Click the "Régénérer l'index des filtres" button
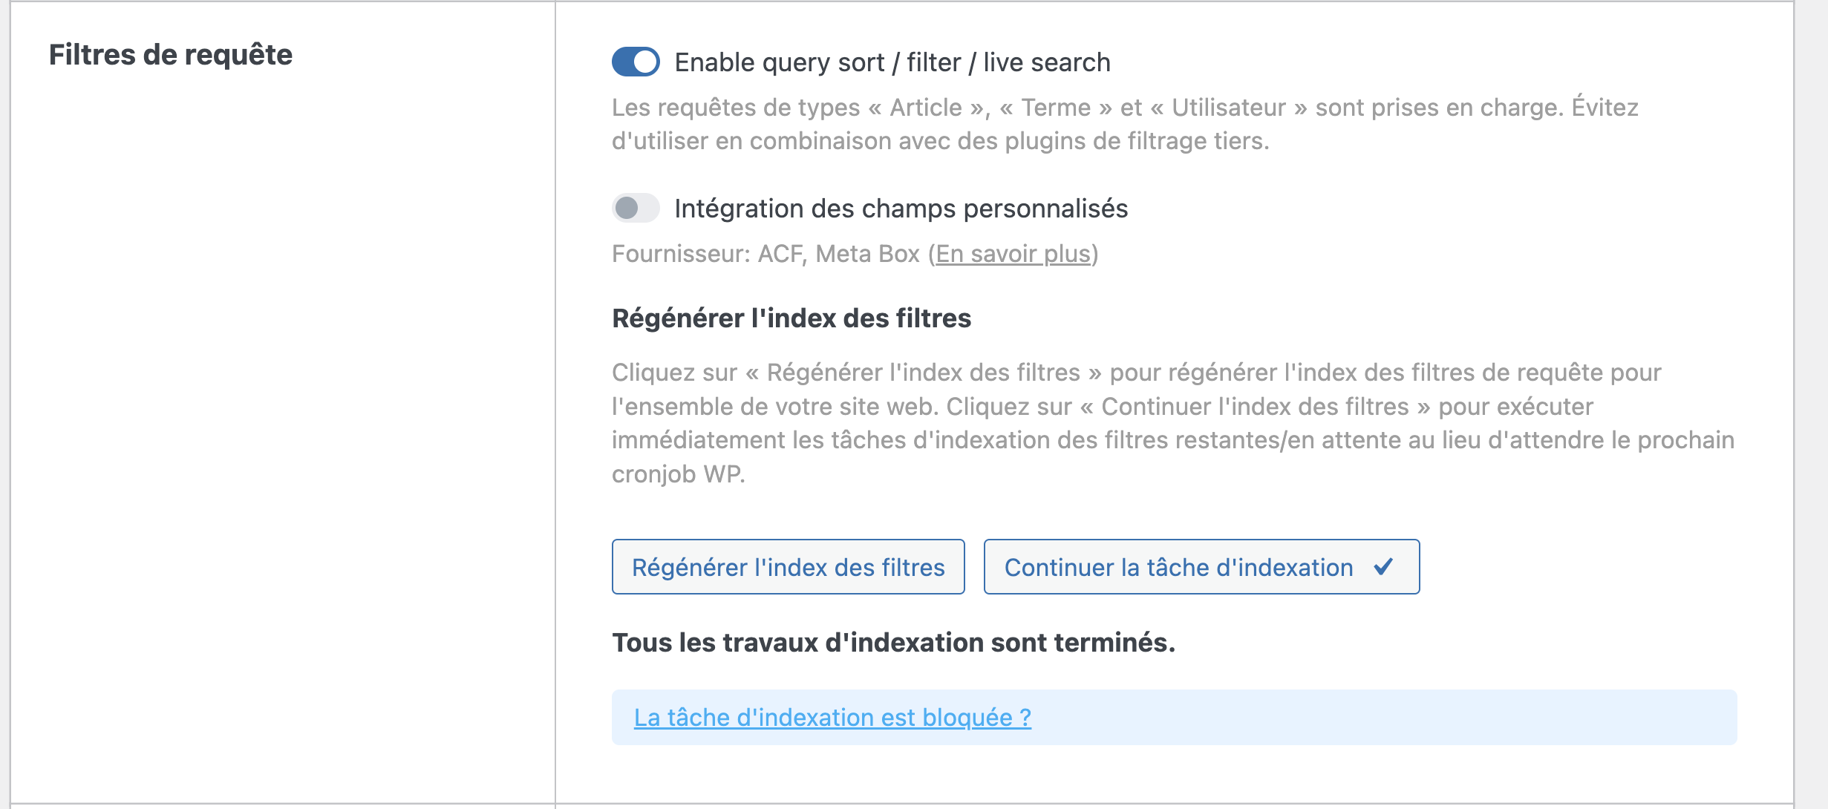This screenshot has height=809, width=1828. [x=788, y=567]
